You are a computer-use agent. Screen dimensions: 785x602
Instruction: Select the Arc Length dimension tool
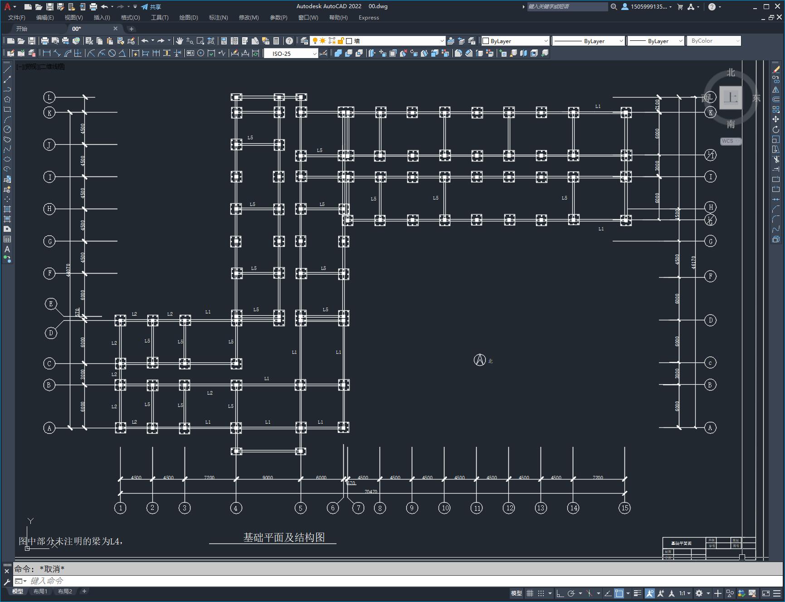pos(68,53)
